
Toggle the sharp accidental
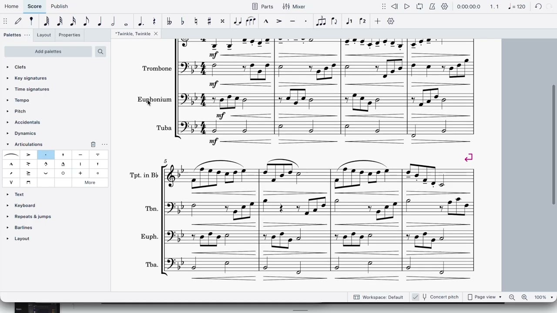click(209, 21)
